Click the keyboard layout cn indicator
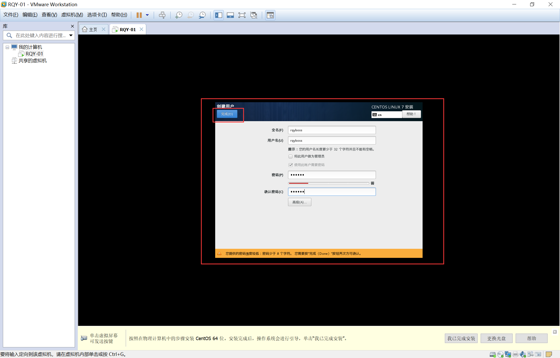The height and width of the screenshot is (358, 560). coord(387,115)
